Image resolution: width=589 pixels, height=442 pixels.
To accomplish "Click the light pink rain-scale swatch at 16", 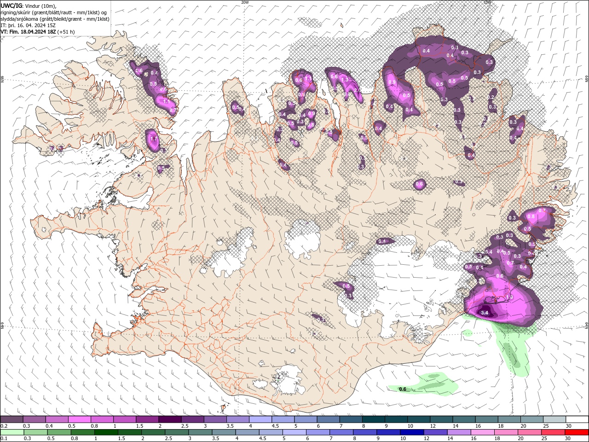I will click(482, 432).
